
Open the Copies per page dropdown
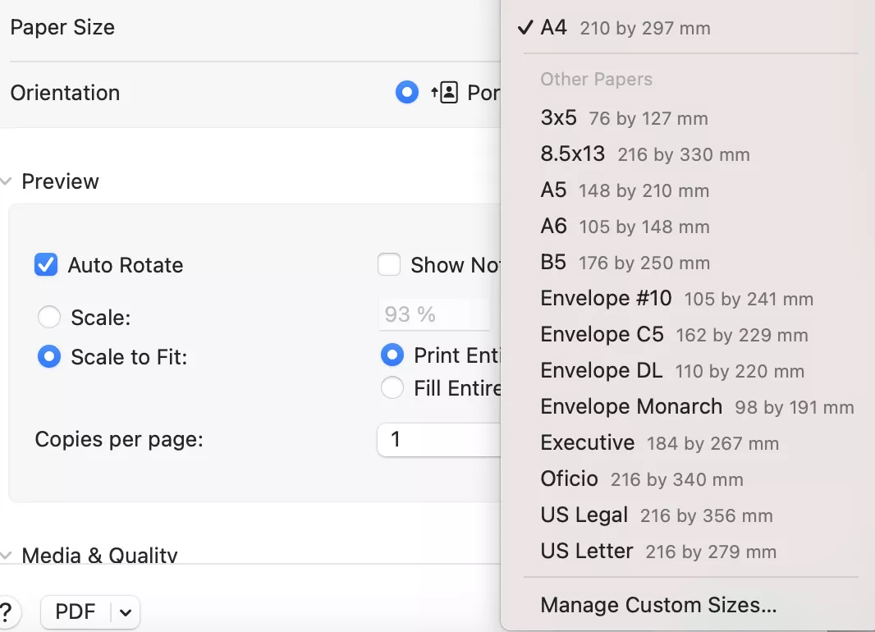[x=438, y=440]
